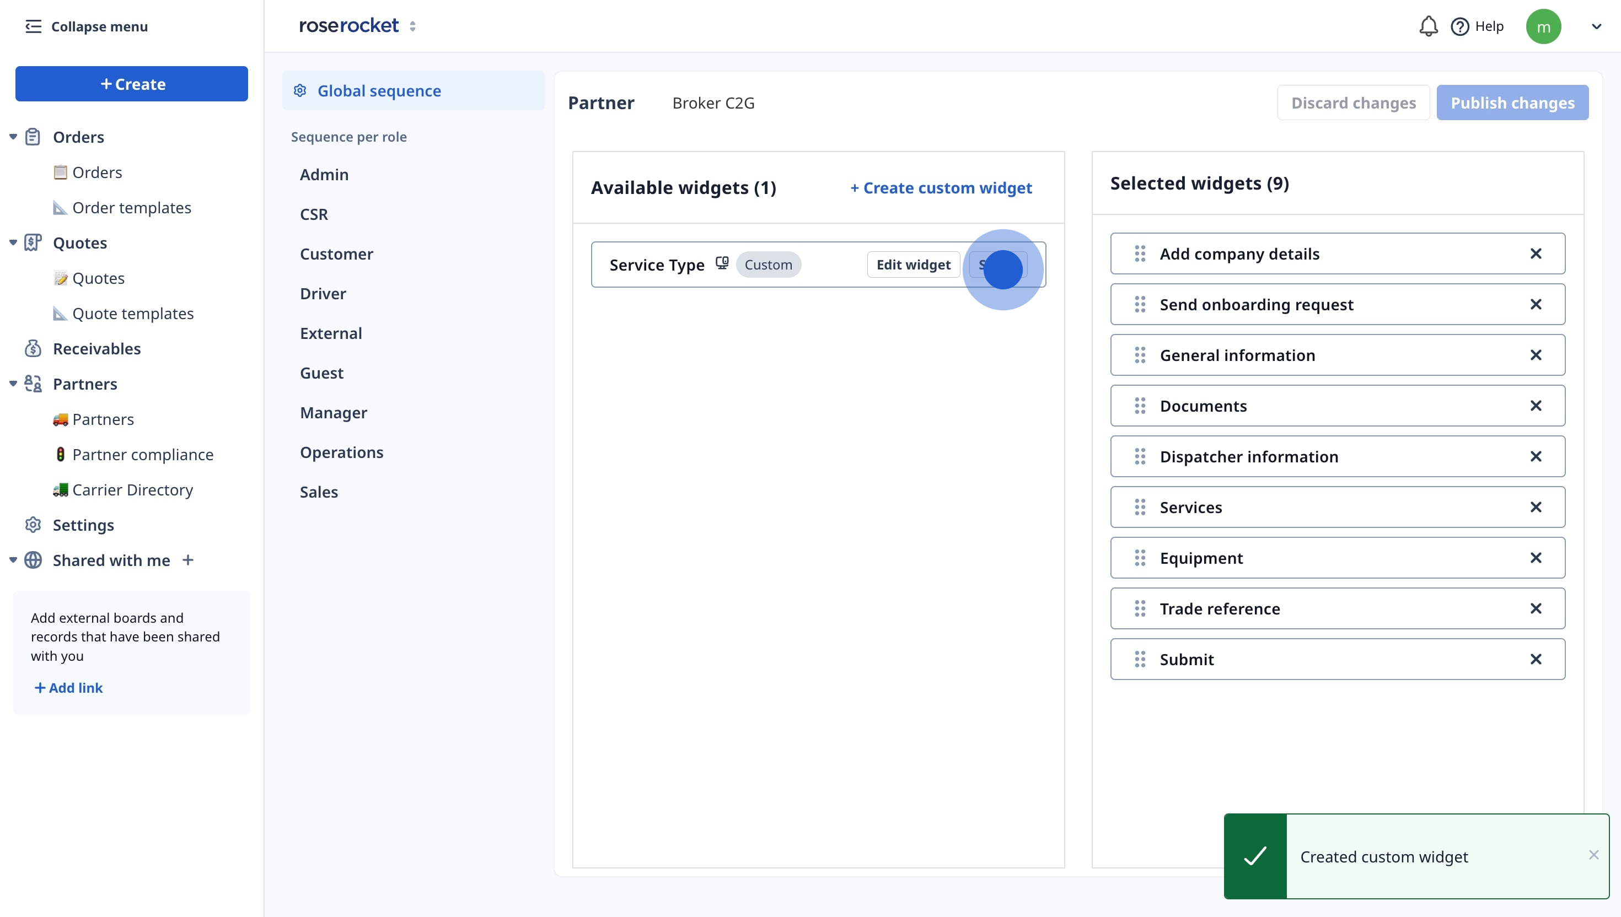Open Partner compliance in sidebar

pyautogui.click(x=142, y=454)
